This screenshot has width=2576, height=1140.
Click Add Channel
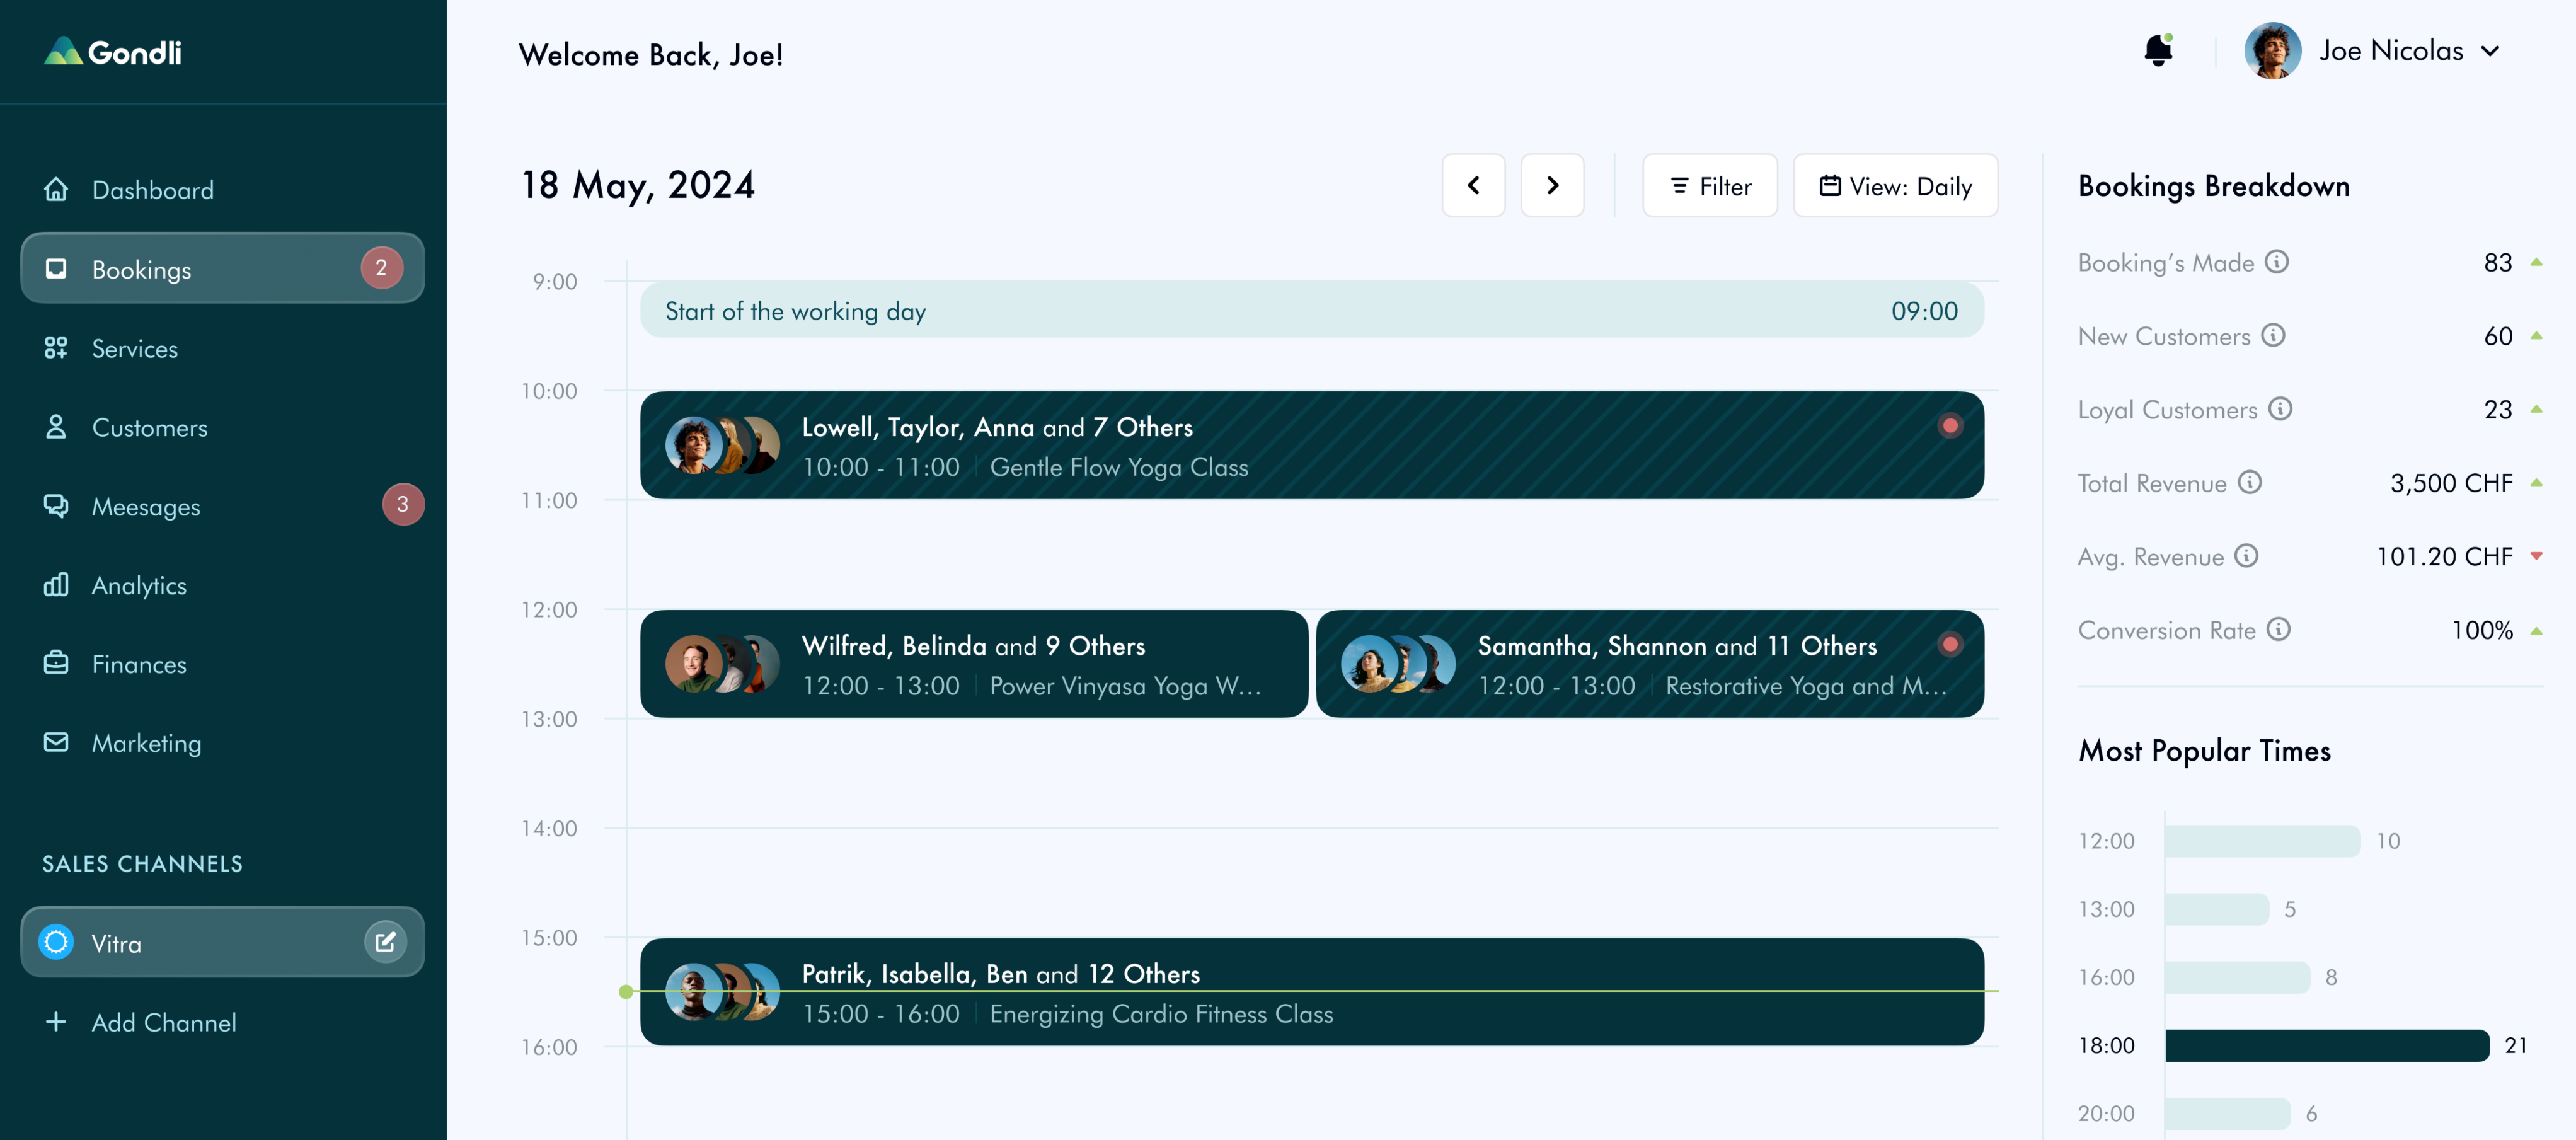(163, 1023)
